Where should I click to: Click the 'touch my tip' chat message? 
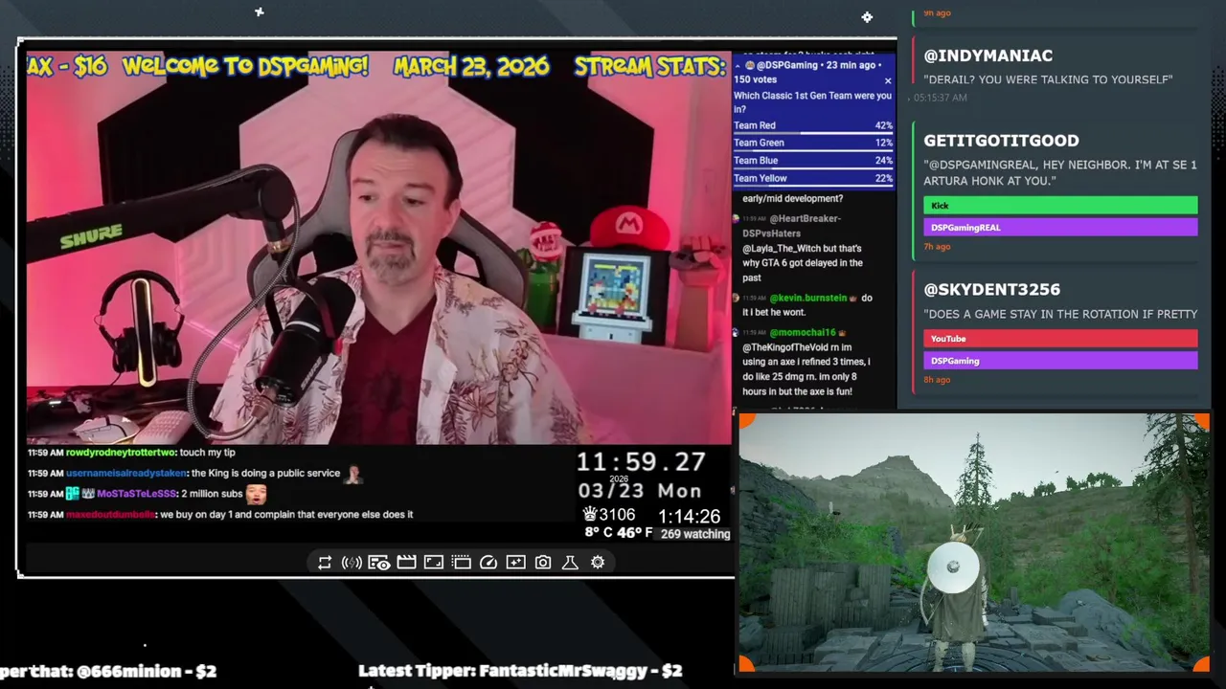(x=208, y=453)
